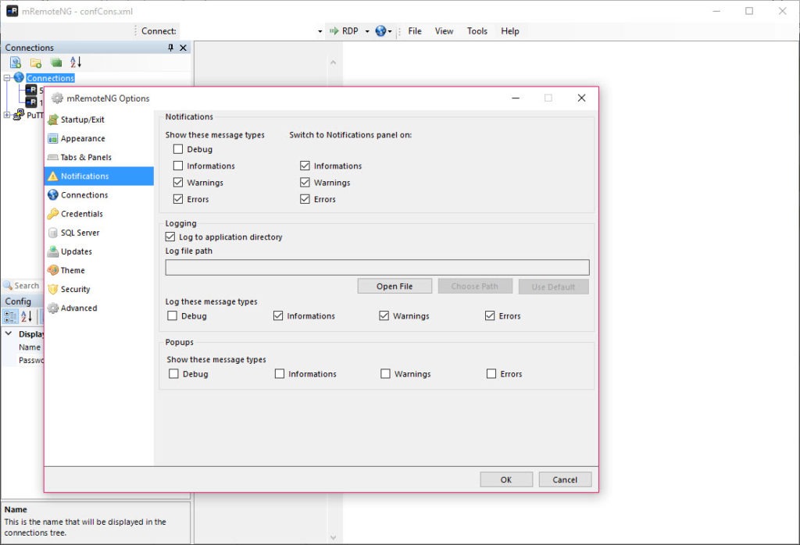Click the Search magnifier icon

[8, 286]
